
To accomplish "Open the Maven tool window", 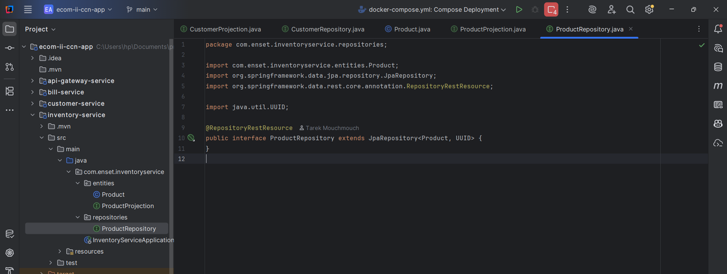I will click(x=718, y=86).
